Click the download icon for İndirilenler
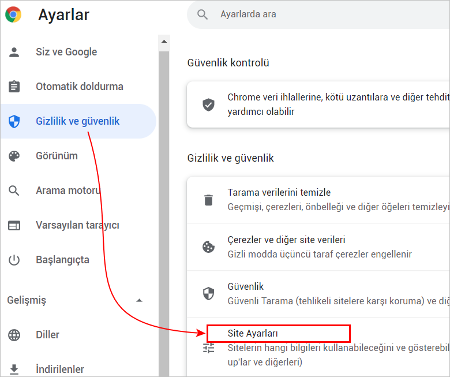 click(x=14, y=369)
